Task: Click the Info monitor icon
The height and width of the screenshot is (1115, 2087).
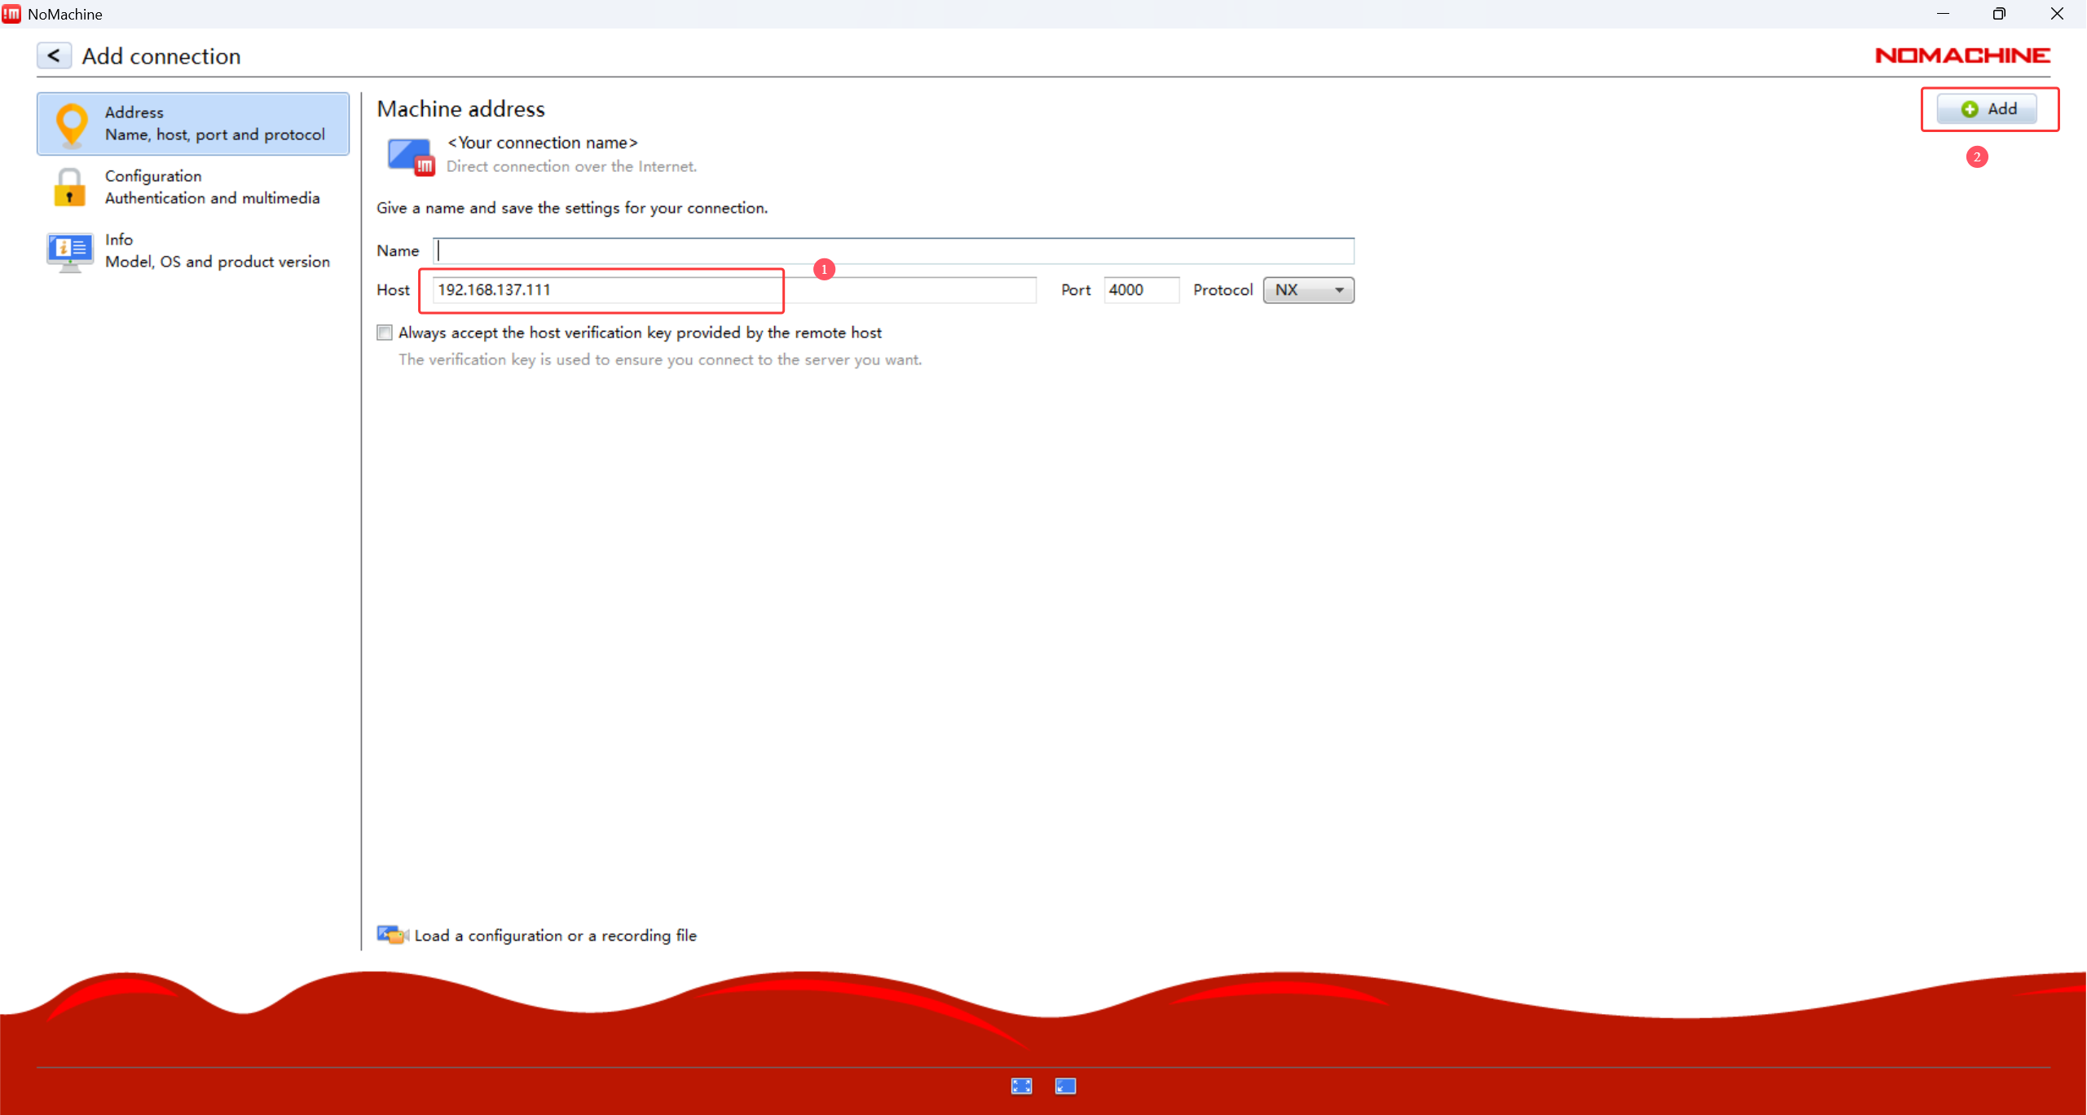Action: pos(69,251)
